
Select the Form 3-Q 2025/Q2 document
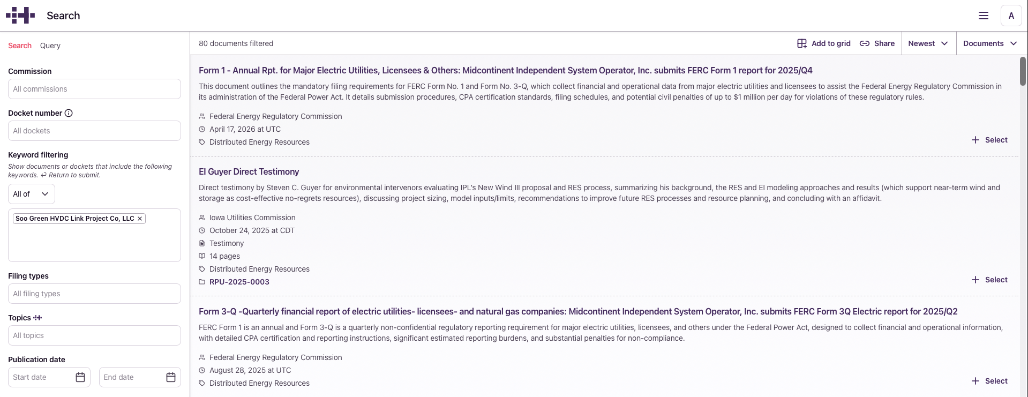point(989,381)
